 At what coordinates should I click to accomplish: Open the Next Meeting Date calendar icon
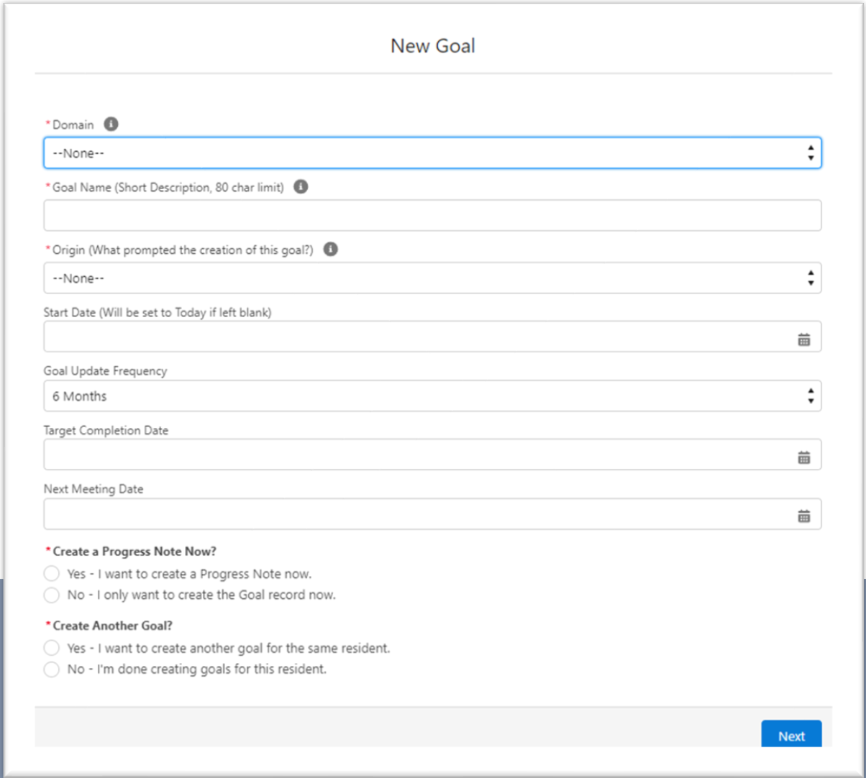pos(803,516)
